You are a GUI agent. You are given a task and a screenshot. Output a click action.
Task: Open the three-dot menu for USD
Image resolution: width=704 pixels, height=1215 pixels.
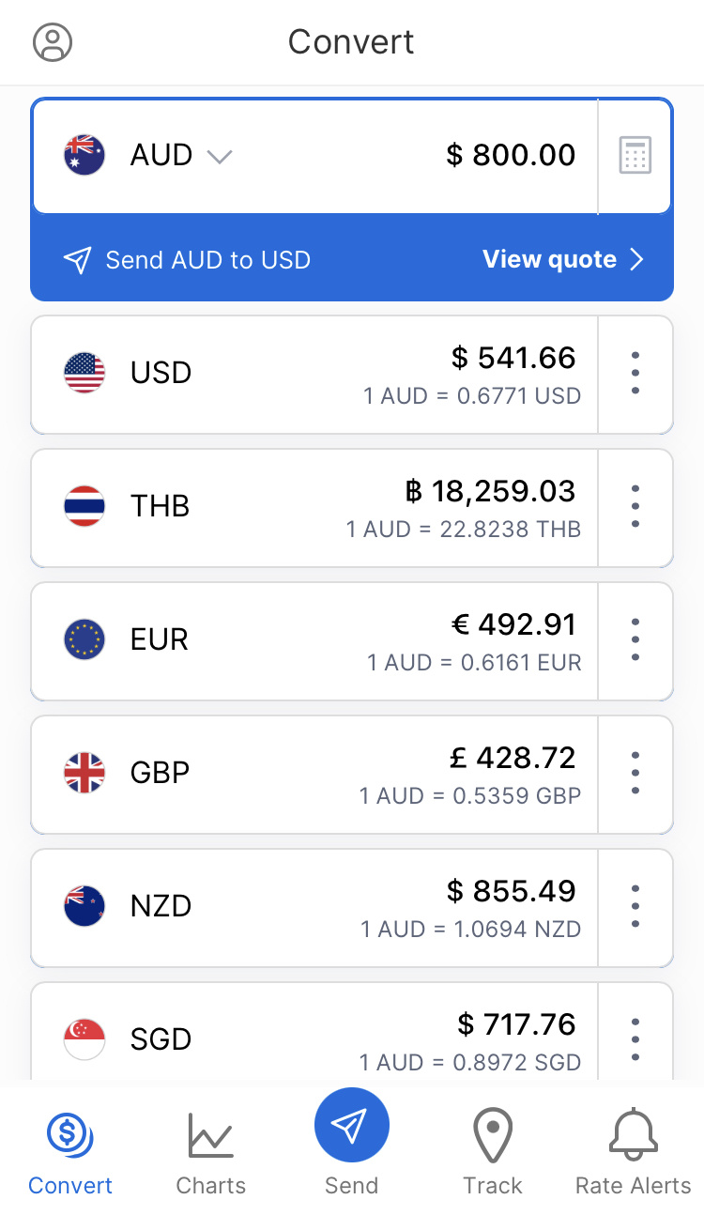point(635,374)
